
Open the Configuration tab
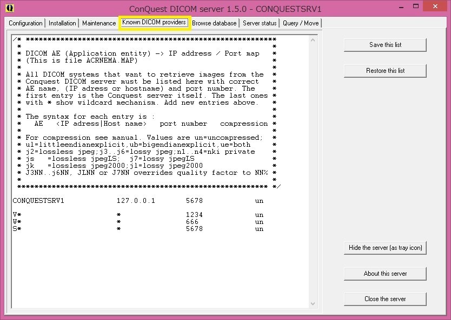[x=25, y=23]
